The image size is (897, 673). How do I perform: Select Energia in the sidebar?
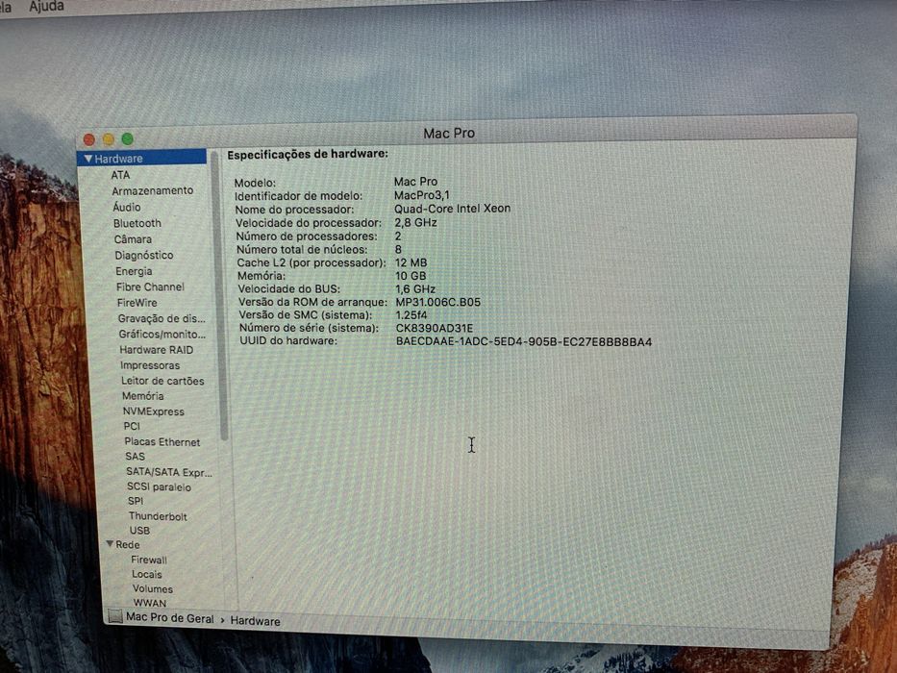(x=134, y=271)
